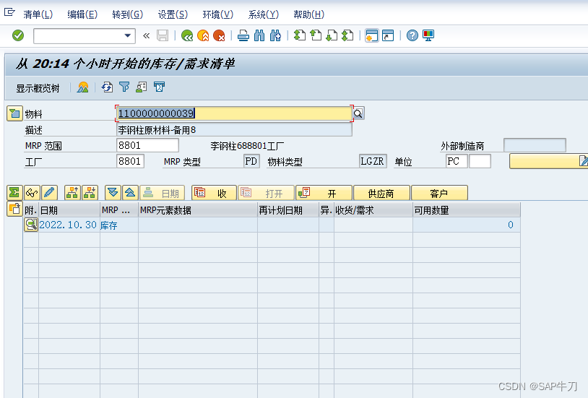Image resolution: width=588 pixels, height=398 pixels.
Task: Open Help question mark icon
Action: click(x=412, y=35)
